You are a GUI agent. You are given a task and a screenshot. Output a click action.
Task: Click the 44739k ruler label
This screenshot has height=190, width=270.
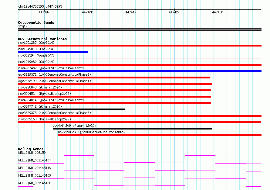coord(44,12)
